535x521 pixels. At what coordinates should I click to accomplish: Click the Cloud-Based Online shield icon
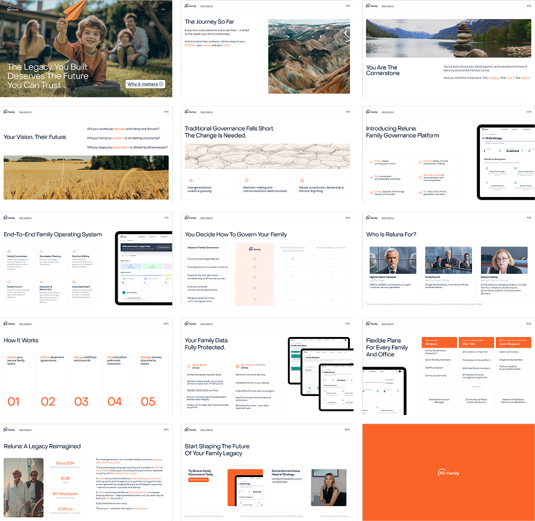(x=189, y=366)
